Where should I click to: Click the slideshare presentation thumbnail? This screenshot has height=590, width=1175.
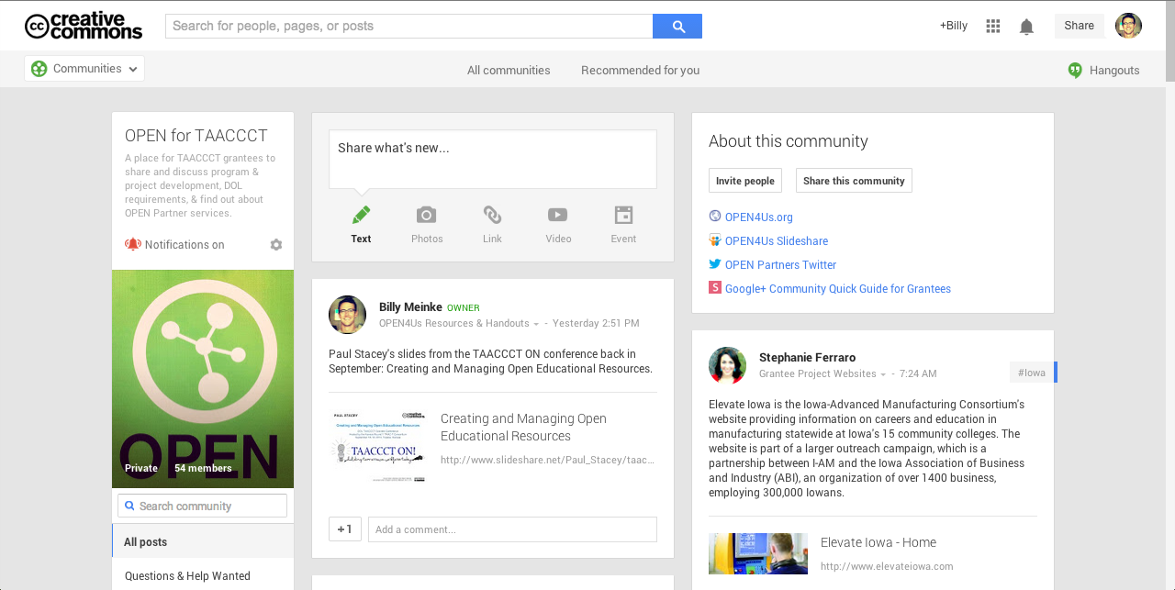[378, 448]
